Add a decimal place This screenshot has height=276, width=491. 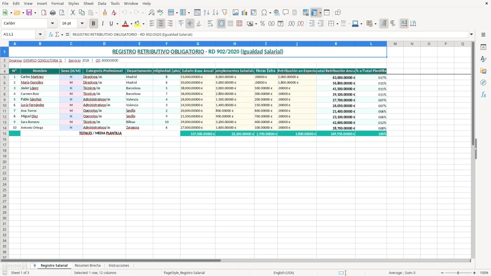coord(291,24)
